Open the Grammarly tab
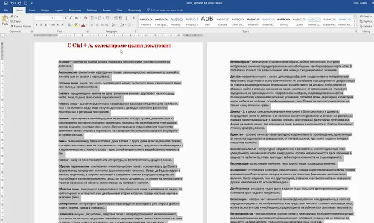 click(x=135, y=10)
